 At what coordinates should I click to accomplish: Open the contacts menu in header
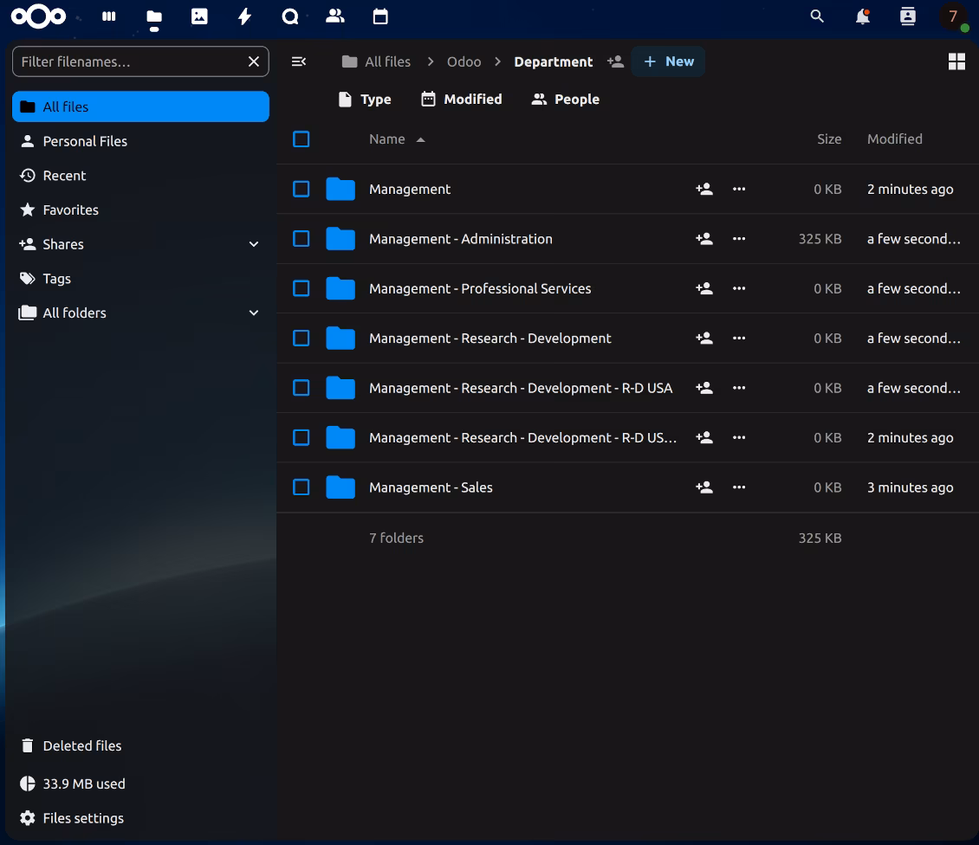point(907,16)
